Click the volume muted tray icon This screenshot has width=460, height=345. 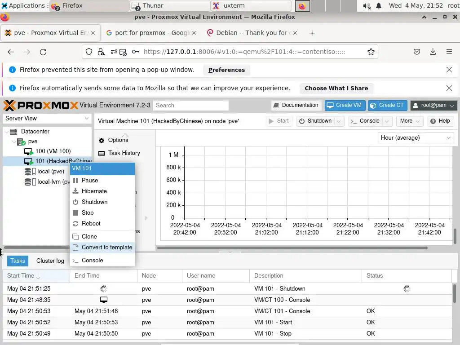(367, 6)
